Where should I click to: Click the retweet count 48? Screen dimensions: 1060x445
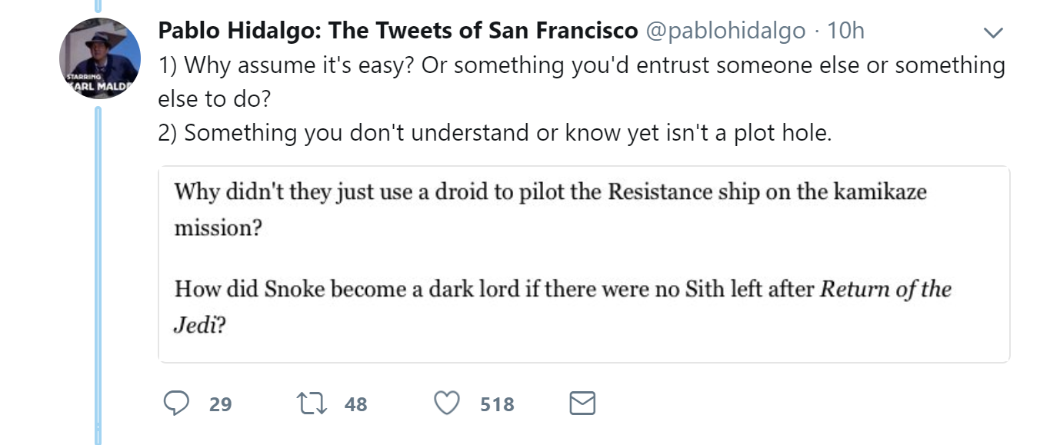point(356,404)
